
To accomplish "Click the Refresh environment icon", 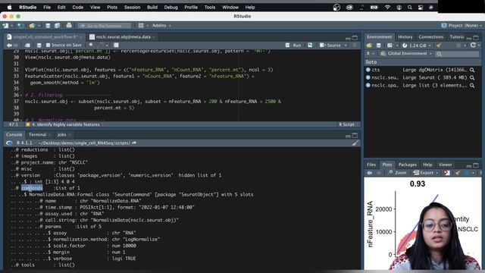I will tap(473, 45).
